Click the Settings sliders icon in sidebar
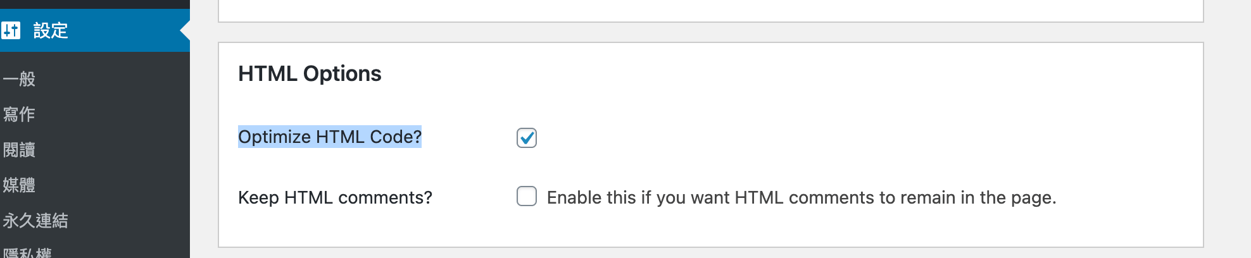1251x258 pixels. (x=11, y=30)
